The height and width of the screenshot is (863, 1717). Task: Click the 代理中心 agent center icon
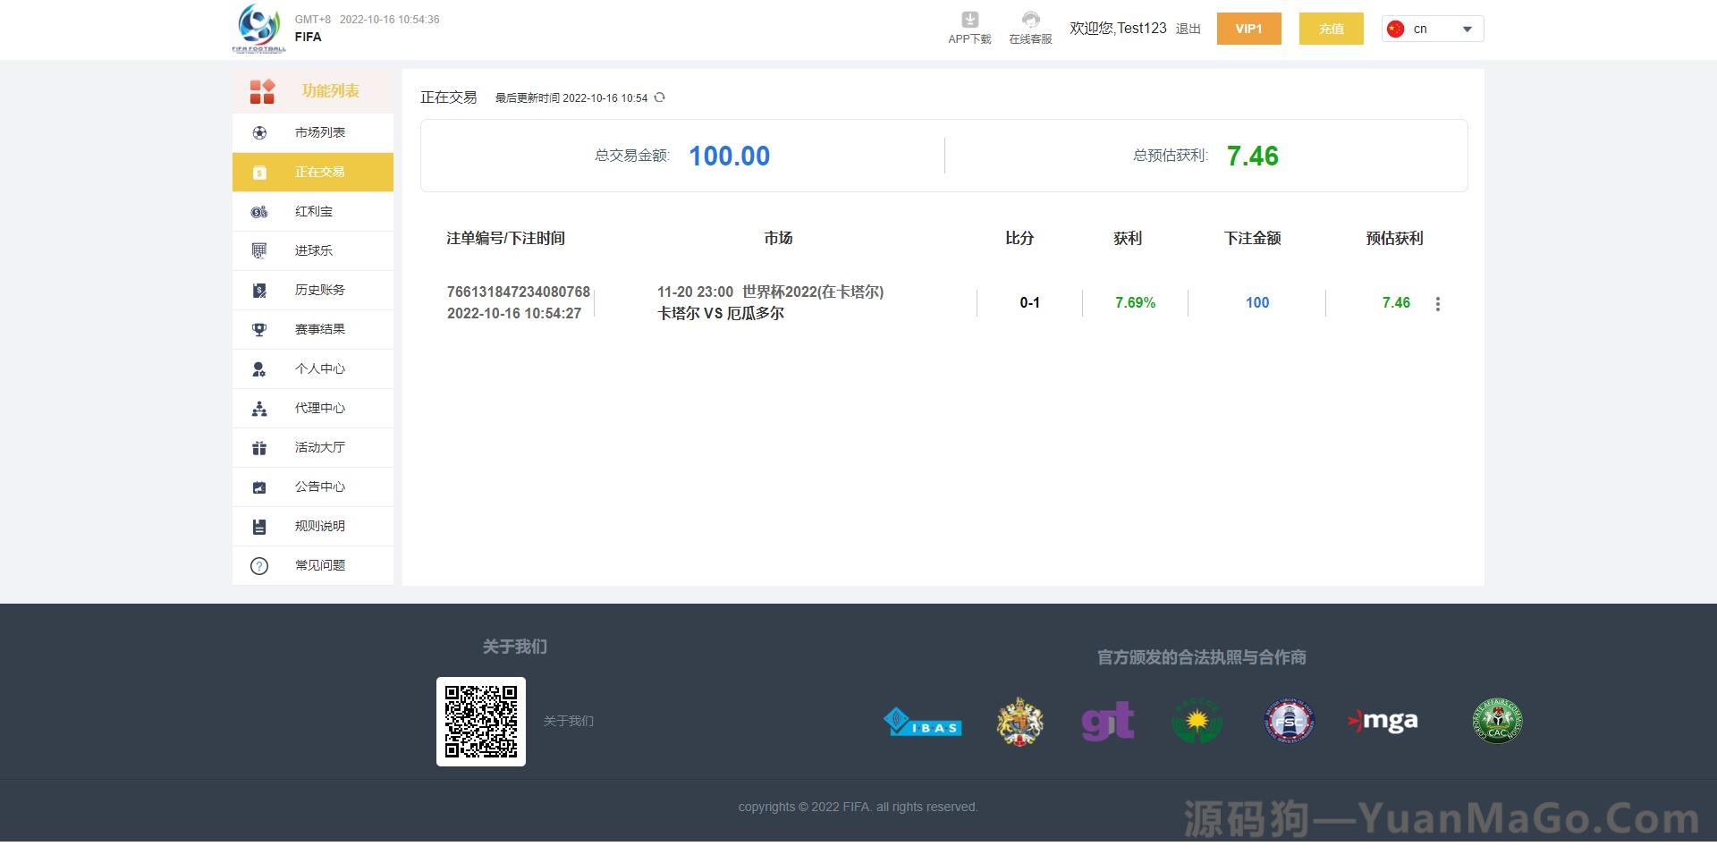pyautogui.click(x=259, y=408)
